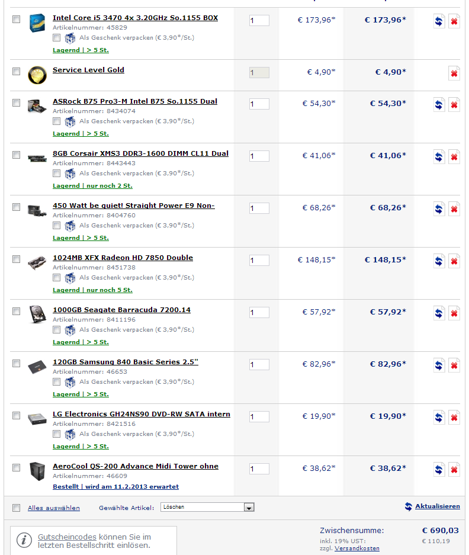
Task: Open the Gewählte Artikel Löschen dropdown
Action: pyautogui.click(x=207, y=507)
